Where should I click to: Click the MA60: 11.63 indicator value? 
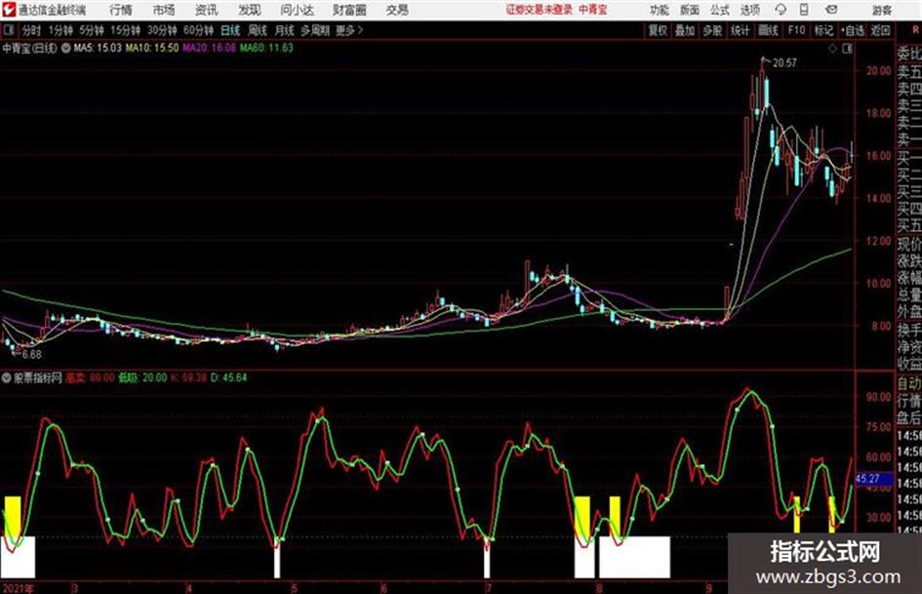point(266,48)
